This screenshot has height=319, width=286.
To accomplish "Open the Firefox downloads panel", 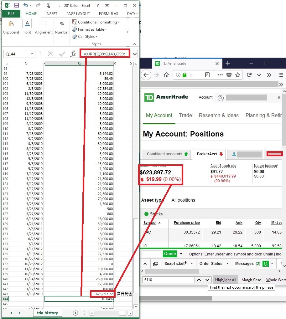I will pos(259,75).
